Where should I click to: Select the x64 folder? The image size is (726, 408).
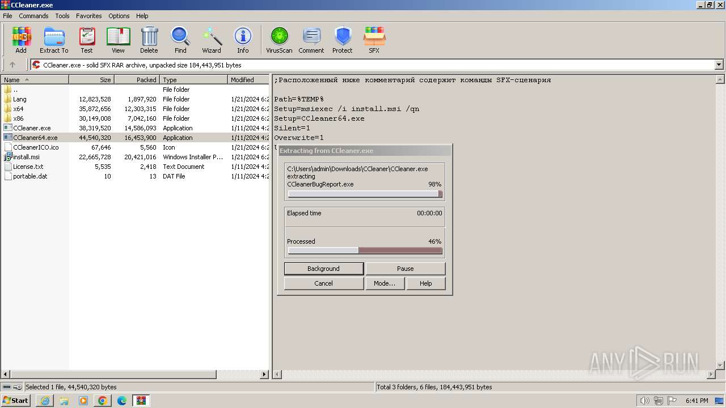(x=18, y=109)
